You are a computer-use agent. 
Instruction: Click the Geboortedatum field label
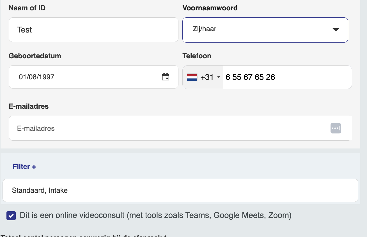35,56
